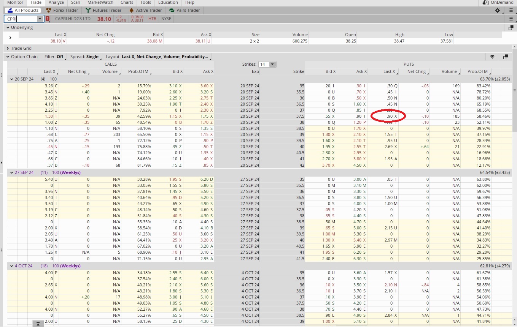Expand the Trade Grid section
Viewport: 517px width, 327px height.
coord(8,48)
